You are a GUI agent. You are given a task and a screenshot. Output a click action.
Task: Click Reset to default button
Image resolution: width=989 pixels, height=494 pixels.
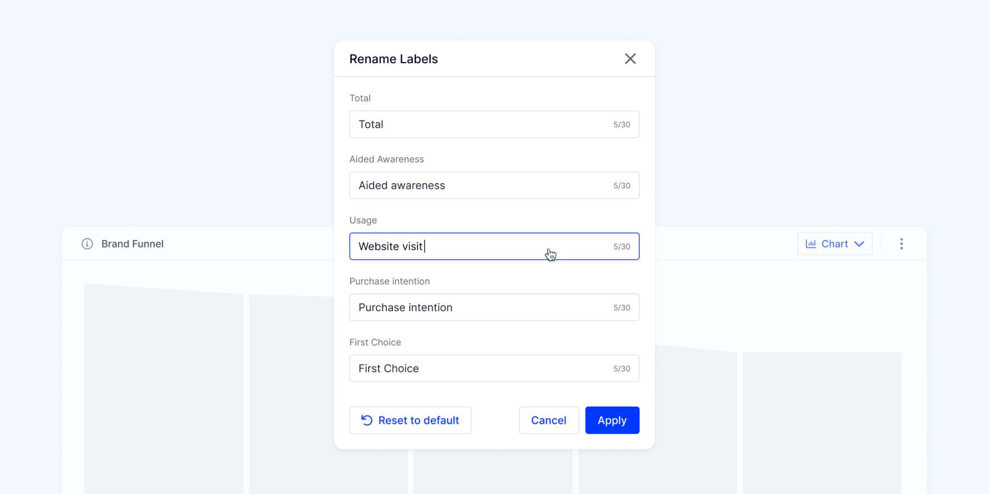(410, 420)
